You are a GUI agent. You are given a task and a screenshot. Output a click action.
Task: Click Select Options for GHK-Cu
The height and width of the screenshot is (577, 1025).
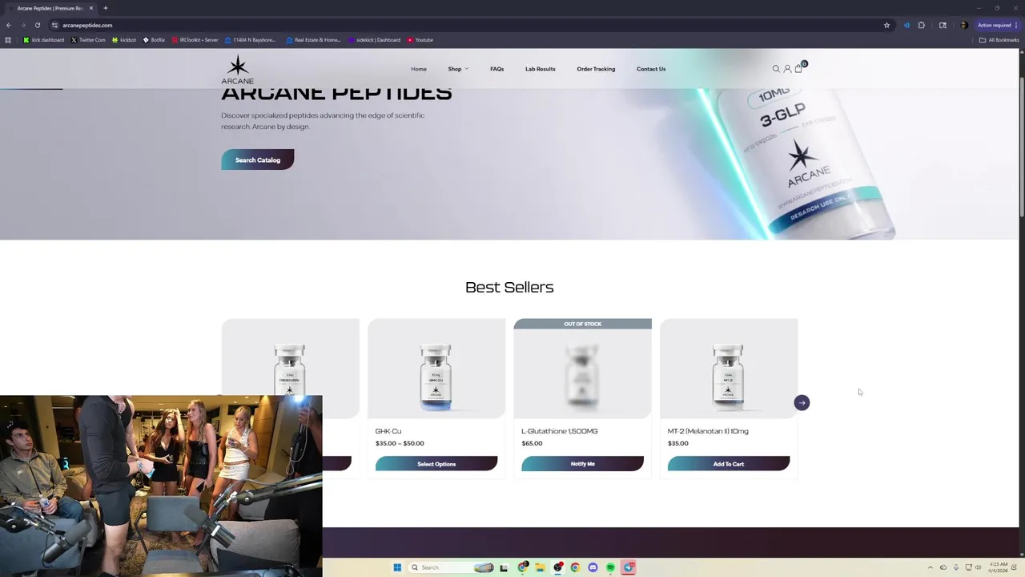click(436, 464)
